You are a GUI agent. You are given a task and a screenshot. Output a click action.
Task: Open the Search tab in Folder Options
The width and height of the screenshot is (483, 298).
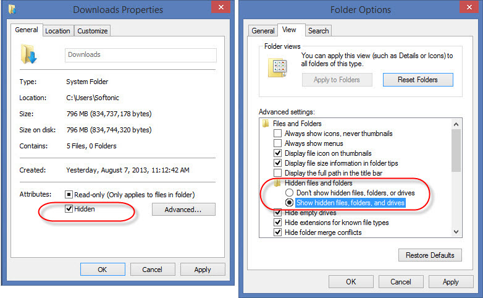click(x=318, y=31)
